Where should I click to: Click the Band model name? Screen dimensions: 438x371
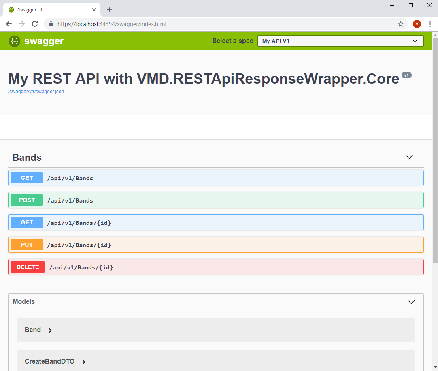coord(33,330)
